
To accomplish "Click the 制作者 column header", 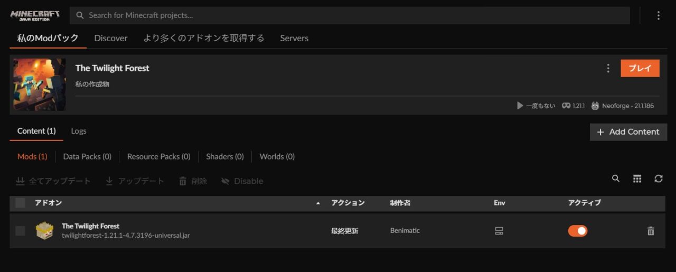I will (401, 203).
